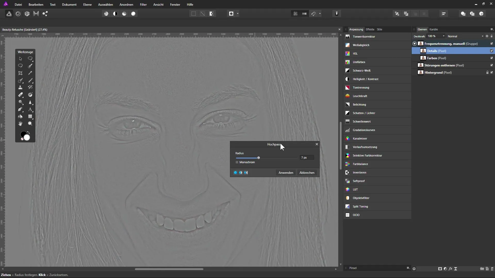Hide the Frequenztrennung group
This screenshot has height=278, width=495.
pos(492,44)
